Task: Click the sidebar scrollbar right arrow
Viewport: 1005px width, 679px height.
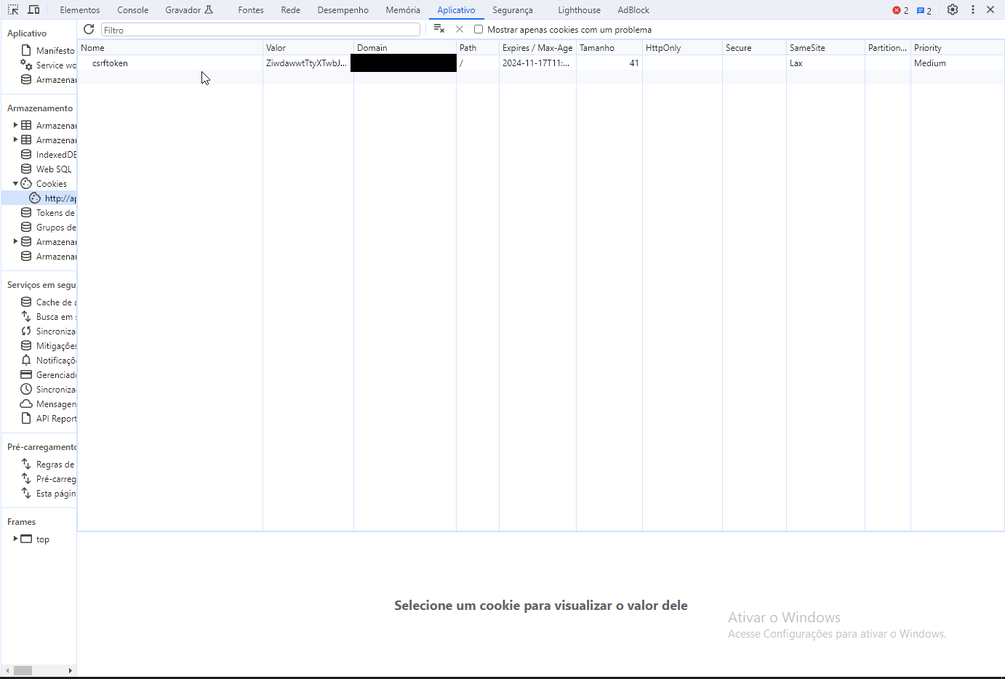Action: tap(71, 670)
